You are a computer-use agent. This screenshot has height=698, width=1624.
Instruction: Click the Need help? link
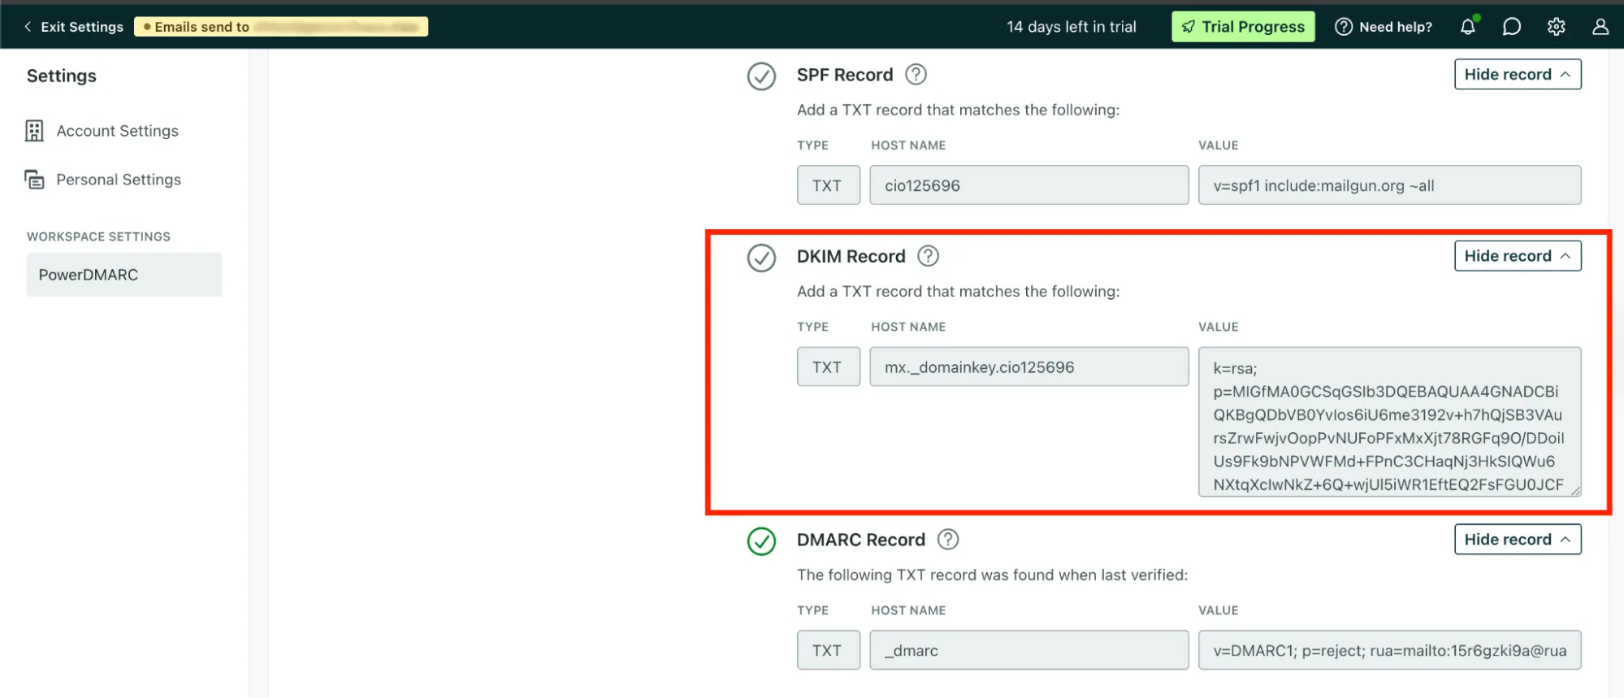[1384, 27]
